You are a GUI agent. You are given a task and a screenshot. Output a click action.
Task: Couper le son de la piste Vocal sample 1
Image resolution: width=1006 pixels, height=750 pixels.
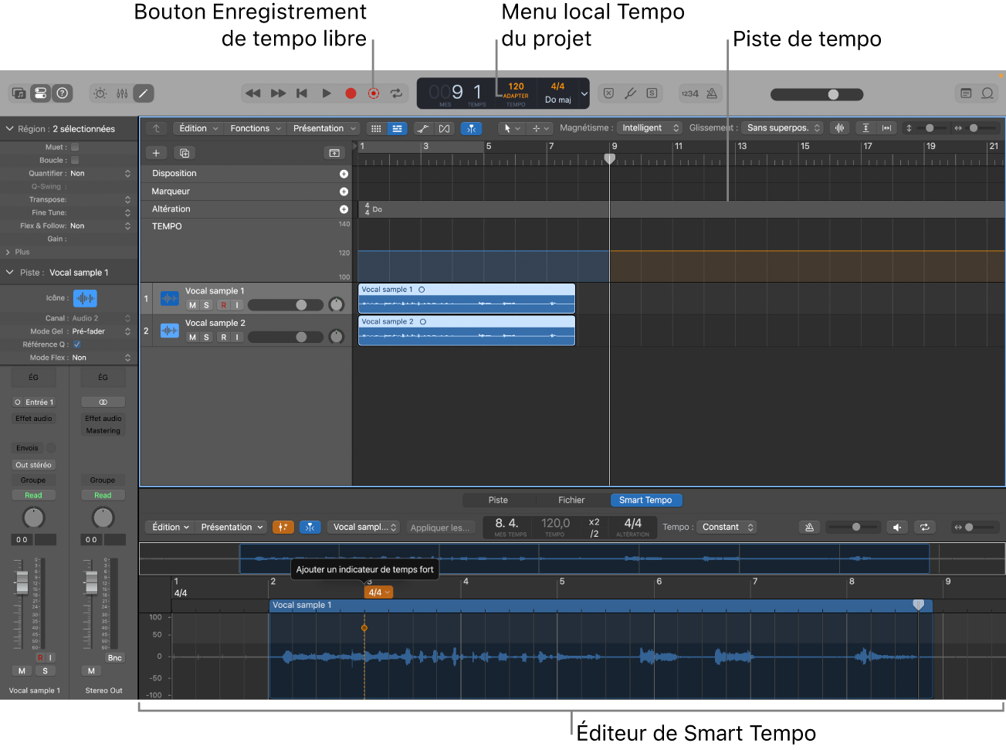[192, 305]
